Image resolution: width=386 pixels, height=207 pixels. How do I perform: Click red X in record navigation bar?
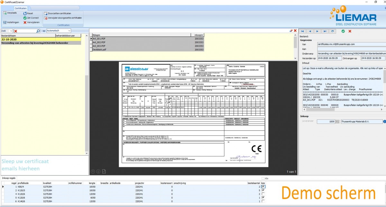(350, 31)
